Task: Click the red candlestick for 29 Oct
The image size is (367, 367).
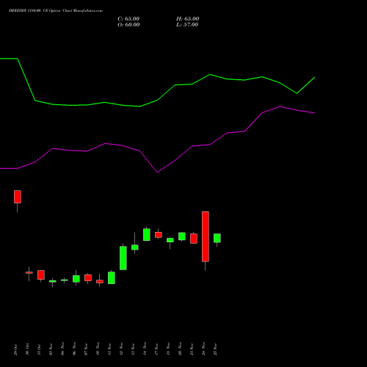Action: click(x=18, y=197)
